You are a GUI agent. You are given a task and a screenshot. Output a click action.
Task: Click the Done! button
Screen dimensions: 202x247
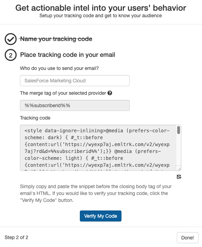click(188, 238)
